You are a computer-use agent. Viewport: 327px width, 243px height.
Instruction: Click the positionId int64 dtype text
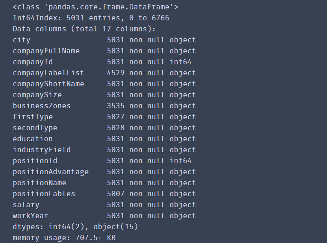[180, 161]
